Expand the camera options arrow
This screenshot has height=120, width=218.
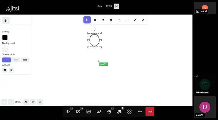tap(81, 108)
